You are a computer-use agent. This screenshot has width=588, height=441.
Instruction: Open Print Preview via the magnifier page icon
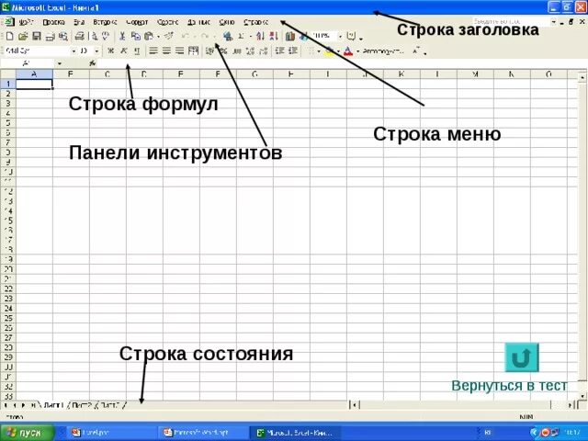tap(94, 37)
